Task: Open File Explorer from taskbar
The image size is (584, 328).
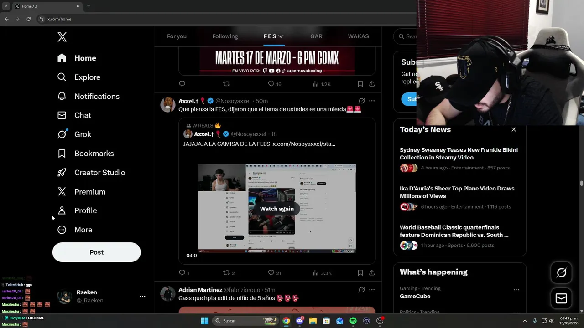Action: [313, 321]
